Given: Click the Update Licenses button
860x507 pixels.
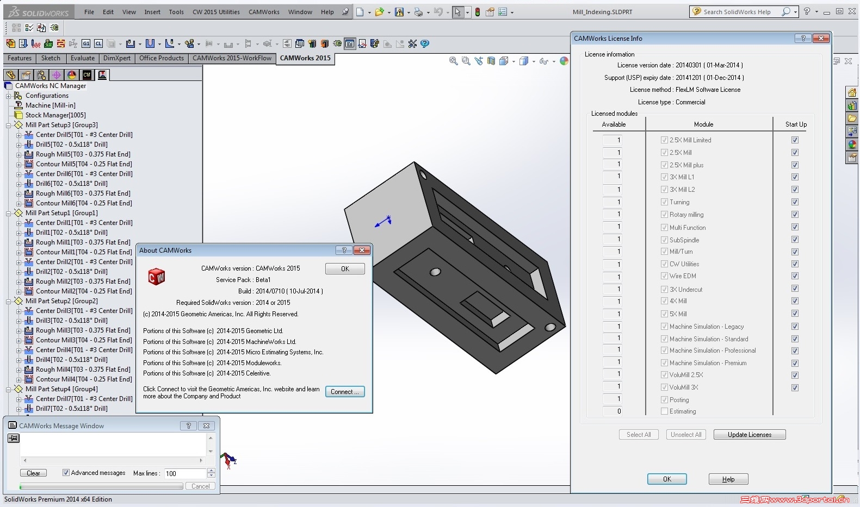Looking at the screenshot, I should (x=750, y=435).
